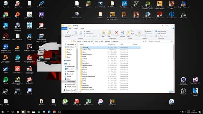
Task: Select the Apple Computer folder row
Action: [x=110, y=54]
